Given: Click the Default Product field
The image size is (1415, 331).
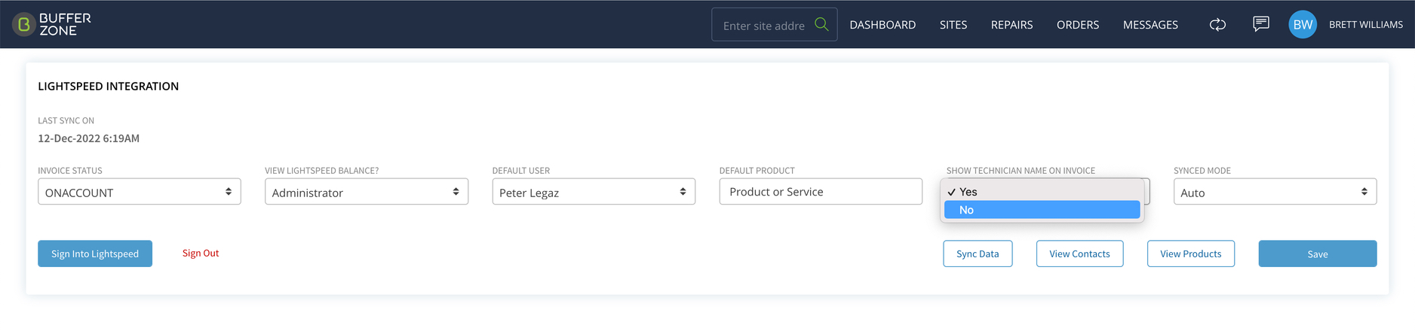Looking at the screenshot, I should (821, 192).
